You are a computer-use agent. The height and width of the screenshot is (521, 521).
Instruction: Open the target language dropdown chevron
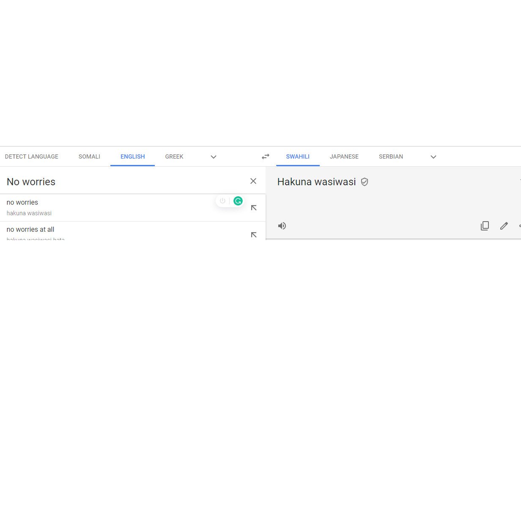click(433, 157)
